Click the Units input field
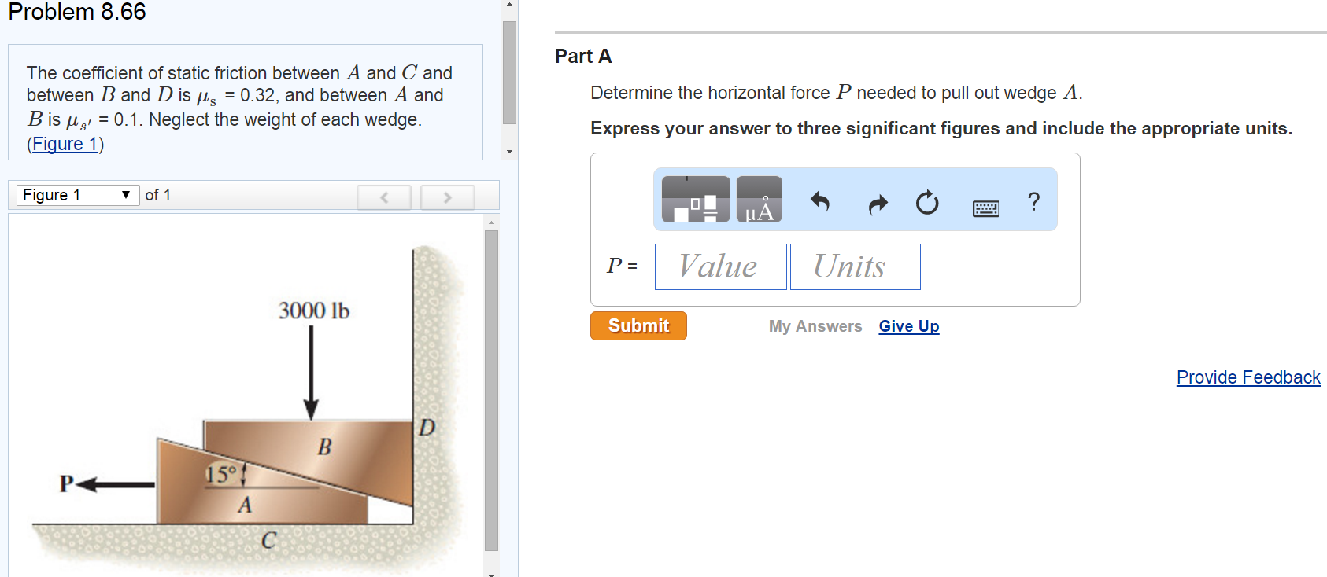 click(x=856, y=266)
